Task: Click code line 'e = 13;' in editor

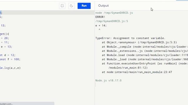Action: tap(6, 47)
